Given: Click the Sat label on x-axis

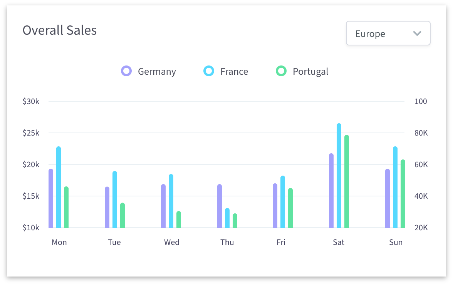Looking at the screenshot, I should [x=339, y=242].
